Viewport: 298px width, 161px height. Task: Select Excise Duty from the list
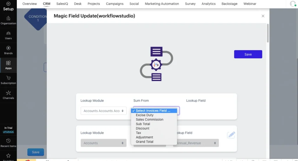click(x=154, y=115)
